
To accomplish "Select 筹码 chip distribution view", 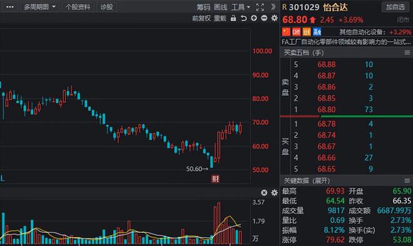I will coord(203,7).
